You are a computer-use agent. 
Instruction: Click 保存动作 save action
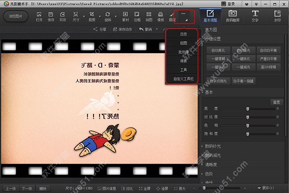[x=122, y=29]
